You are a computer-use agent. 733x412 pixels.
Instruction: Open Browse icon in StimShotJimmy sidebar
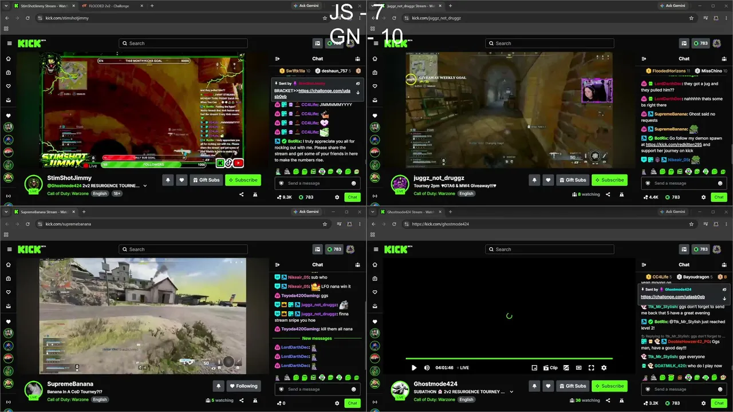tap(8, 73)
